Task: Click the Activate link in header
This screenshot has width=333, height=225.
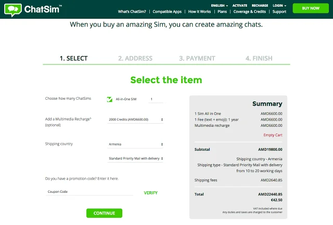Action: (x=240, y=5)
